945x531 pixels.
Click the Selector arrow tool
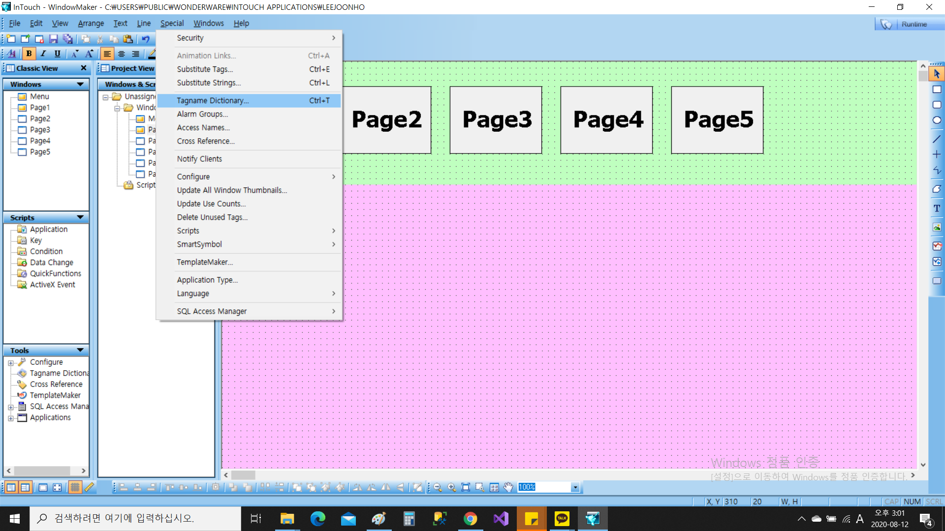point(937,74)
